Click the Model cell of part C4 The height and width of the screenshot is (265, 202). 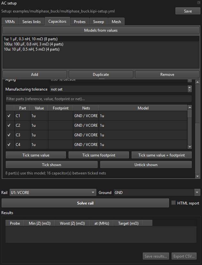pyautogui.click(x=143, y=144)
